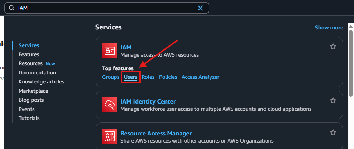Open the IAM Identity Center icon
The width and height of the screenshot is (354, 149).
tap(110, 105)
